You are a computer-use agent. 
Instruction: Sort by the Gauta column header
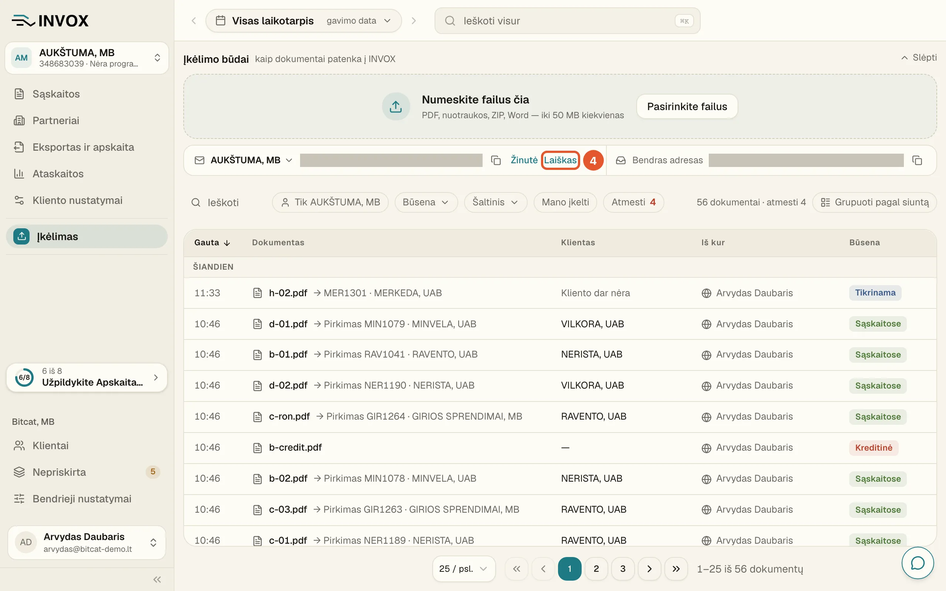coord(212,243)
